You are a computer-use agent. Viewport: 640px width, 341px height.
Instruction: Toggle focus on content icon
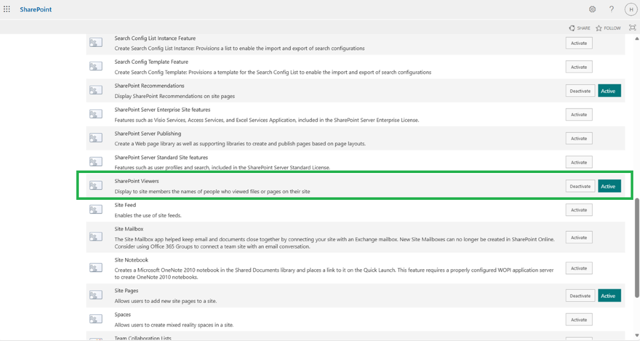(x=632, y=27)
